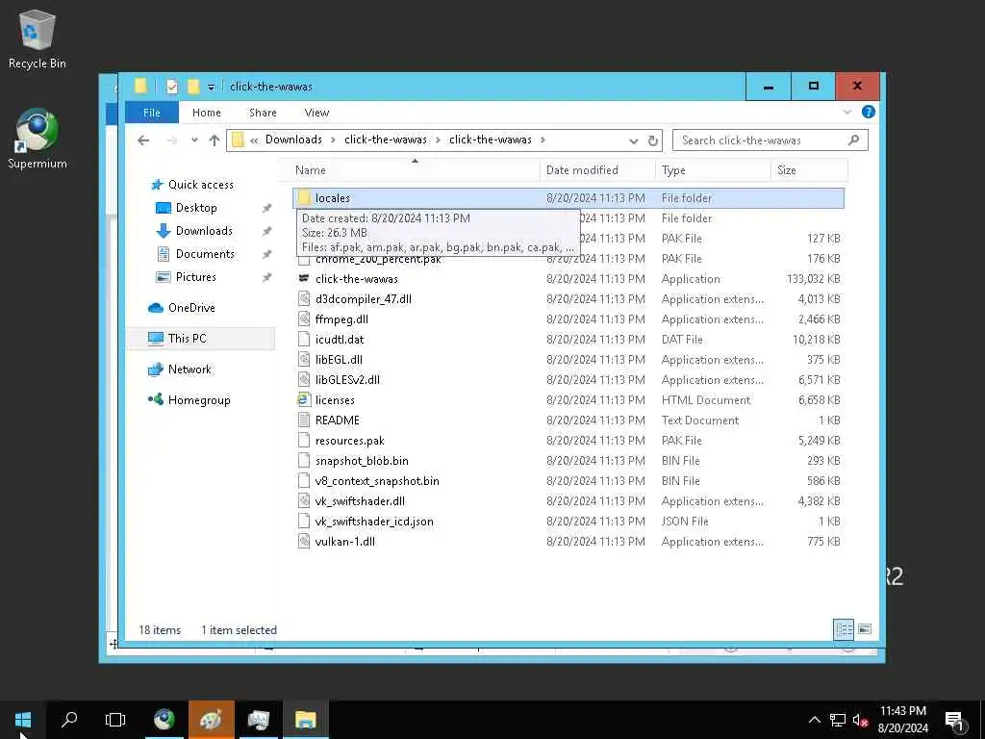Switch to Large icons view layout
The height and width of the screenshot is (739, 985).
tap(865, 629)
